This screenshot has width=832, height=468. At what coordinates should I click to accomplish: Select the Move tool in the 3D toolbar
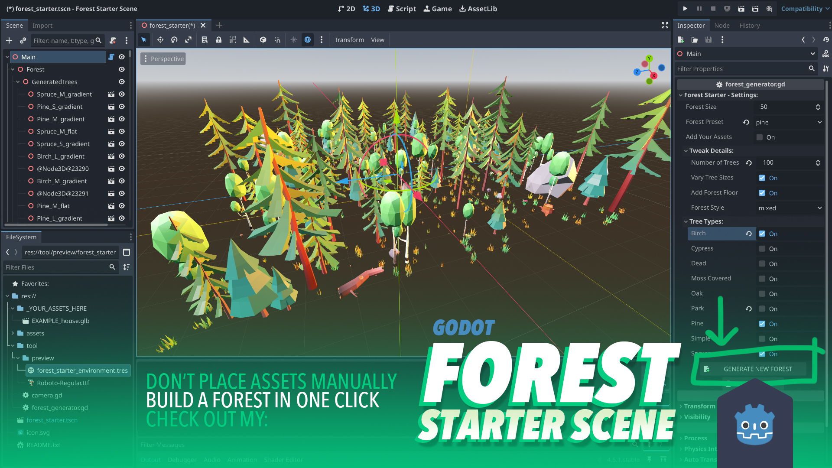[x=160, y=39]
